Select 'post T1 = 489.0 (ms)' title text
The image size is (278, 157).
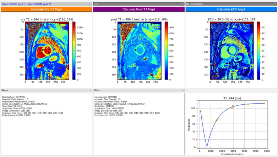126,19
